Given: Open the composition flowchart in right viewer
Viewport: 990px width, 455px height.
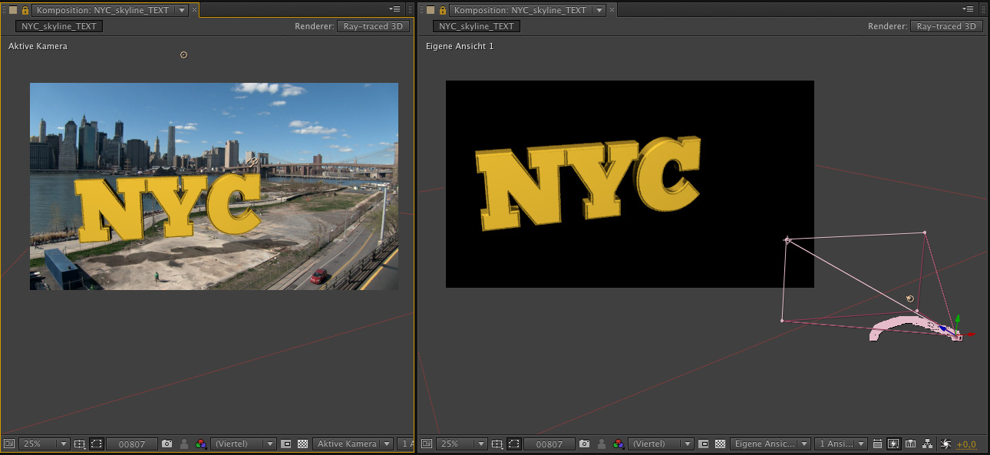Looking at the screenshot, I should coord(928,443).
